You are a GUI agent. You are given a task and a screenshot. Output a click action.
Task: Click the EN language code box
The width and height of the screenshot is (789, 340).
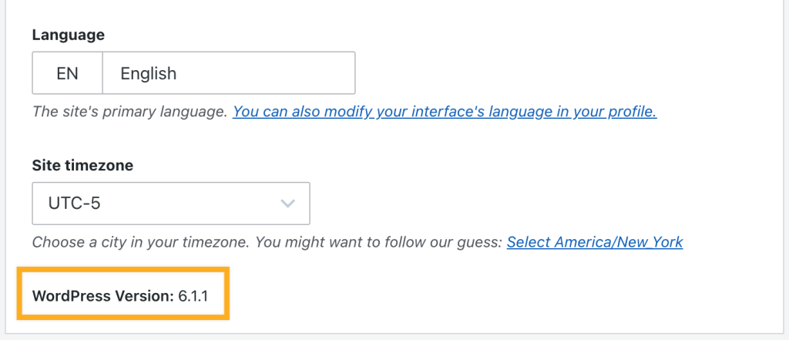(68, 73)
